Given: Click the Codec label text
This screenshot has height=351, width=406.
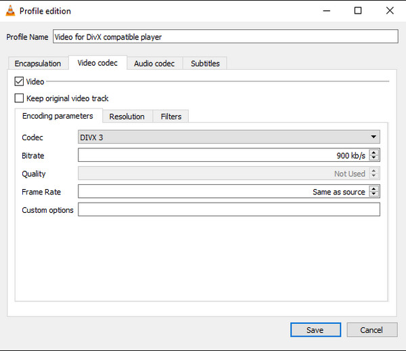Looking at the screenshot, I should coord(32,138).
